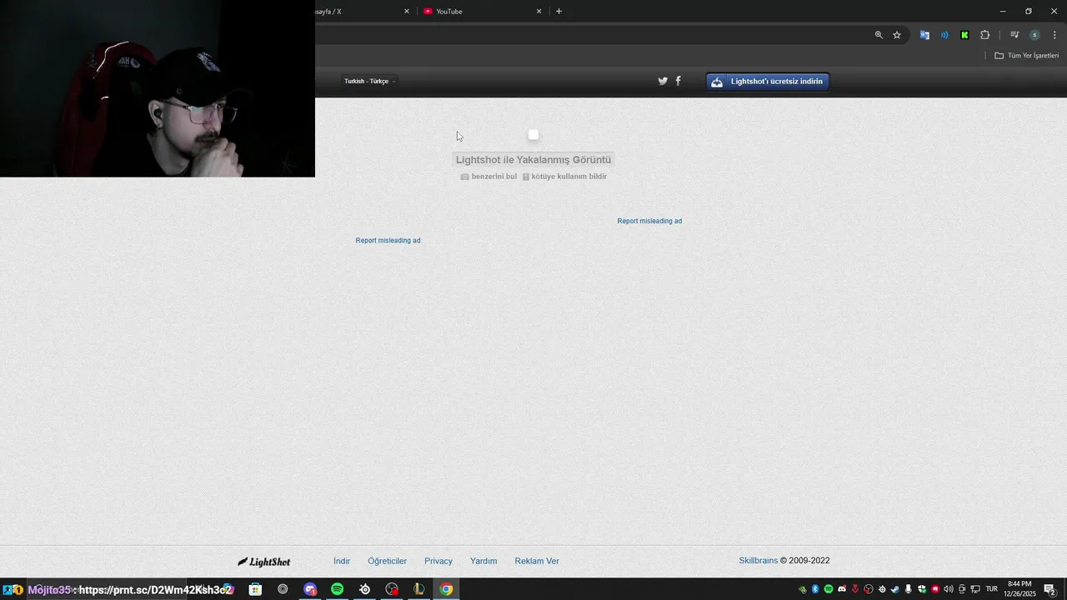Open the Privacy footer link

[438, 561]
